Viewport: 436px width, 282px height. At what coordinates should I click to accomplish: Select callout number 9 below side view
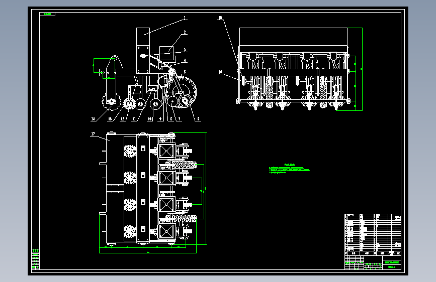click(x=160, y=119)
